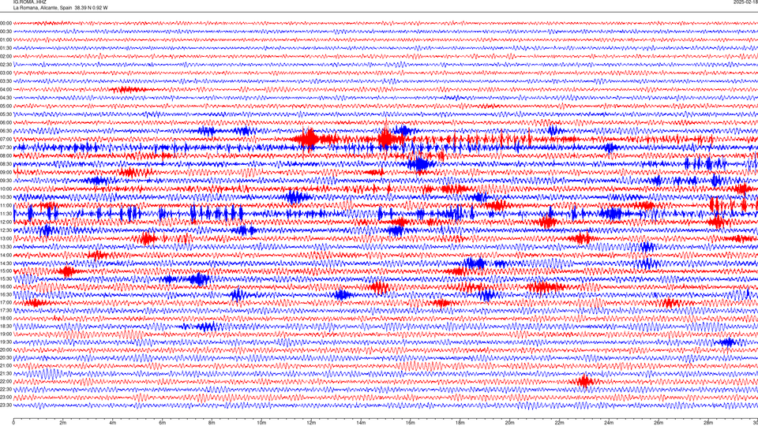Select the 00:00 time row label
The width and height of the screenshot is (758, 426).
coord(6,23)
